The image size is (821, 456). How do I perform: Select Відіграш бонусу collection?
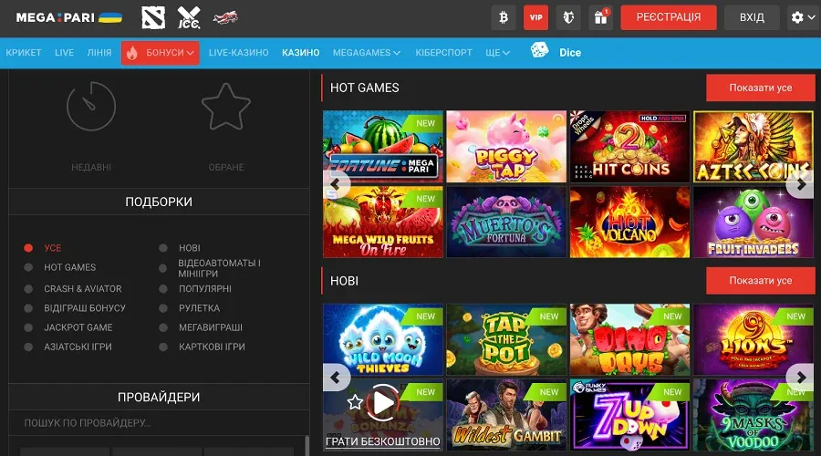pos(75,308)
